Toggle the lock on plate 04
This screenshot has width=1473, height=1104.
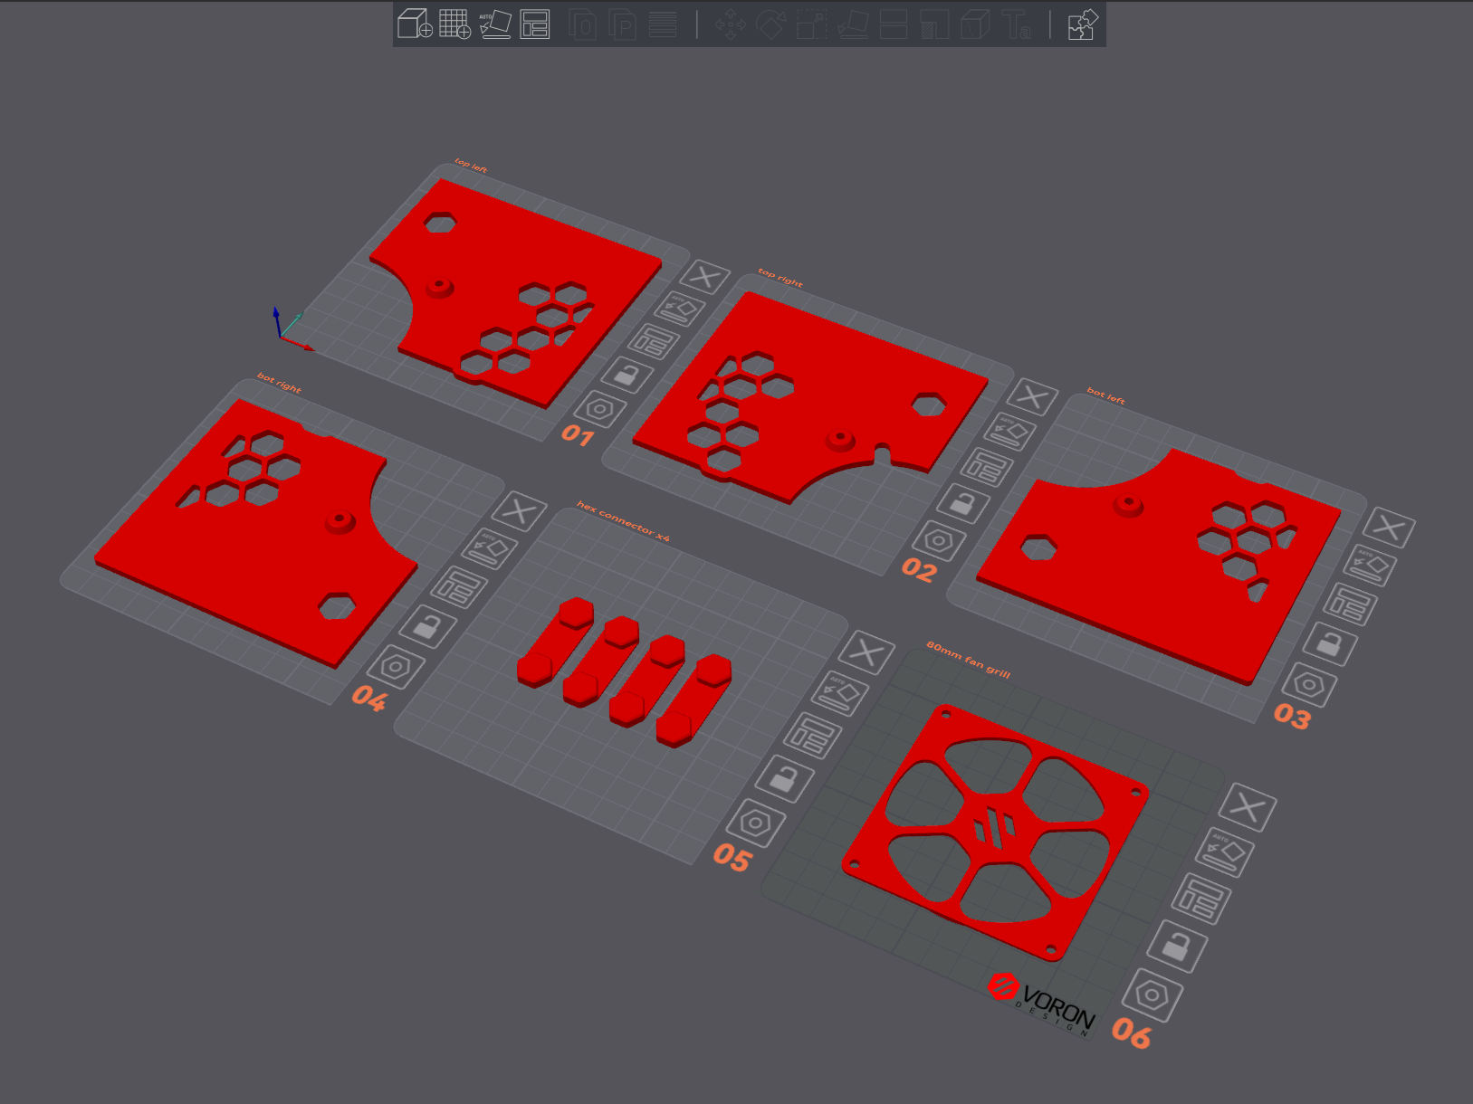coord(427,625)
